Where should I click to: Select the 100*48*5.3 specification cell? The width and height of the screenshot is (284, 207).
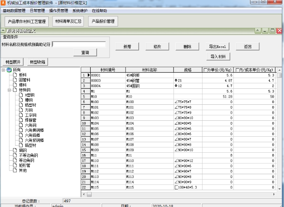(x=188, y=187)
